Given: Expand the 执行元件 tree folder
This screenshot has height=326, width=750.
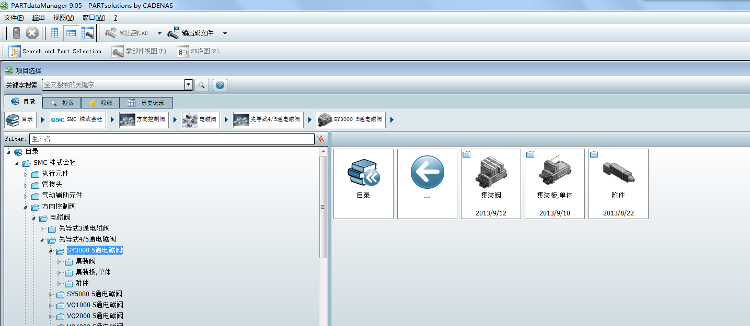Looking at the screenshot, I should 26,174.
